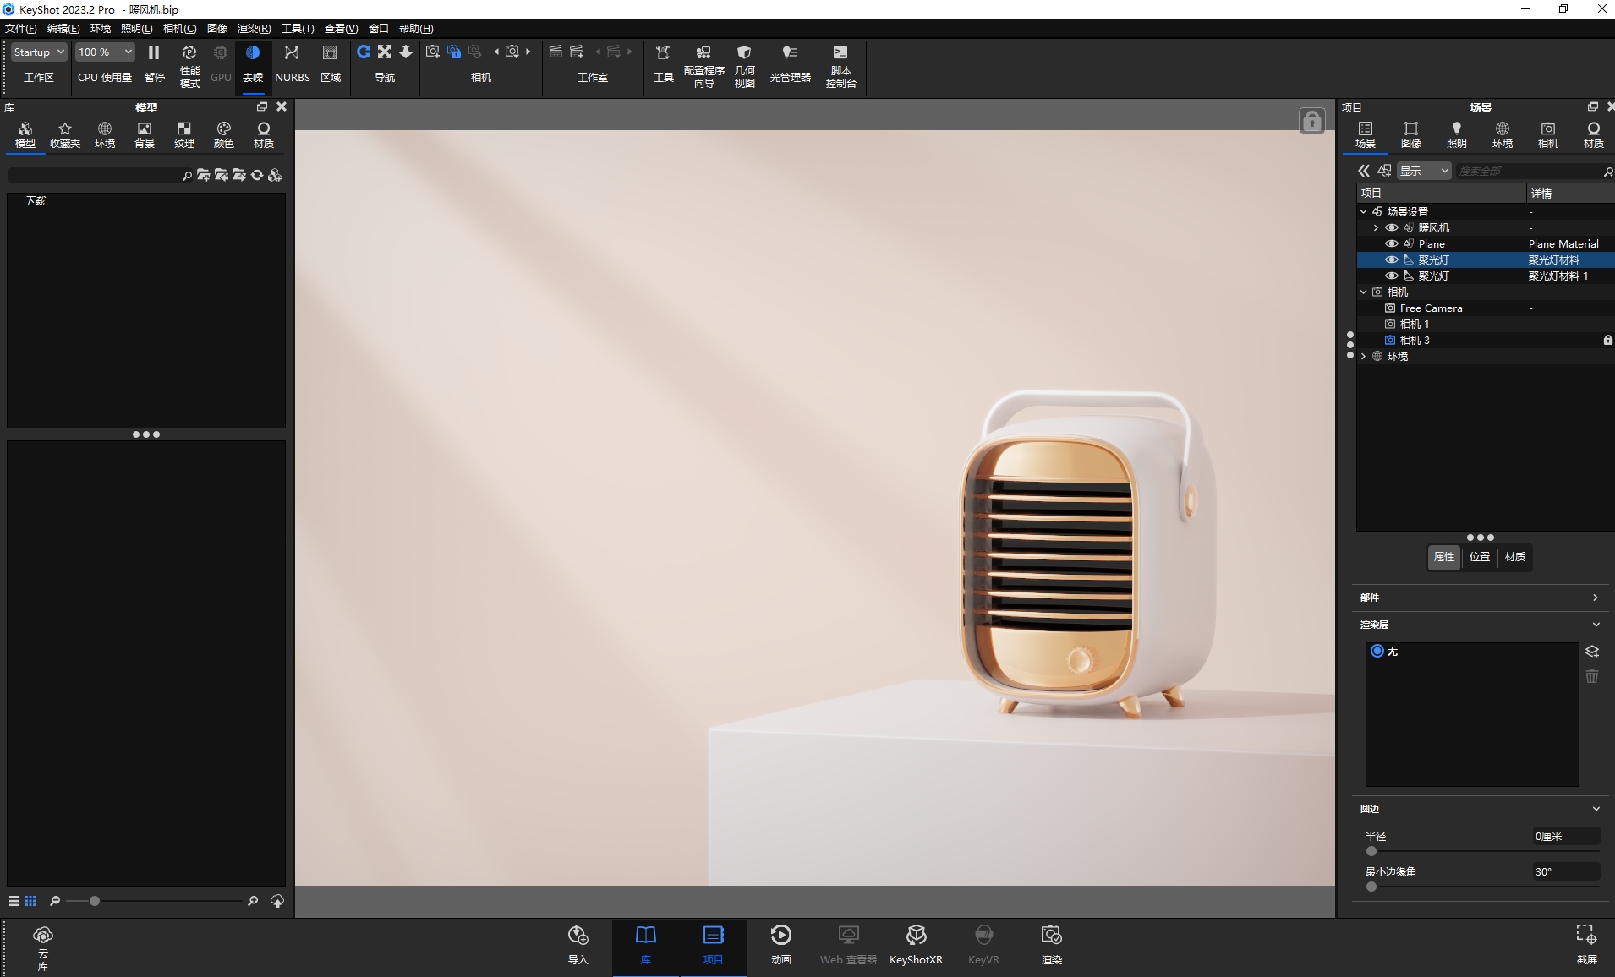This screenshot has width=1615, height=977.
Task: Expand the 部件 section
Action: (x=1596, y=598)
